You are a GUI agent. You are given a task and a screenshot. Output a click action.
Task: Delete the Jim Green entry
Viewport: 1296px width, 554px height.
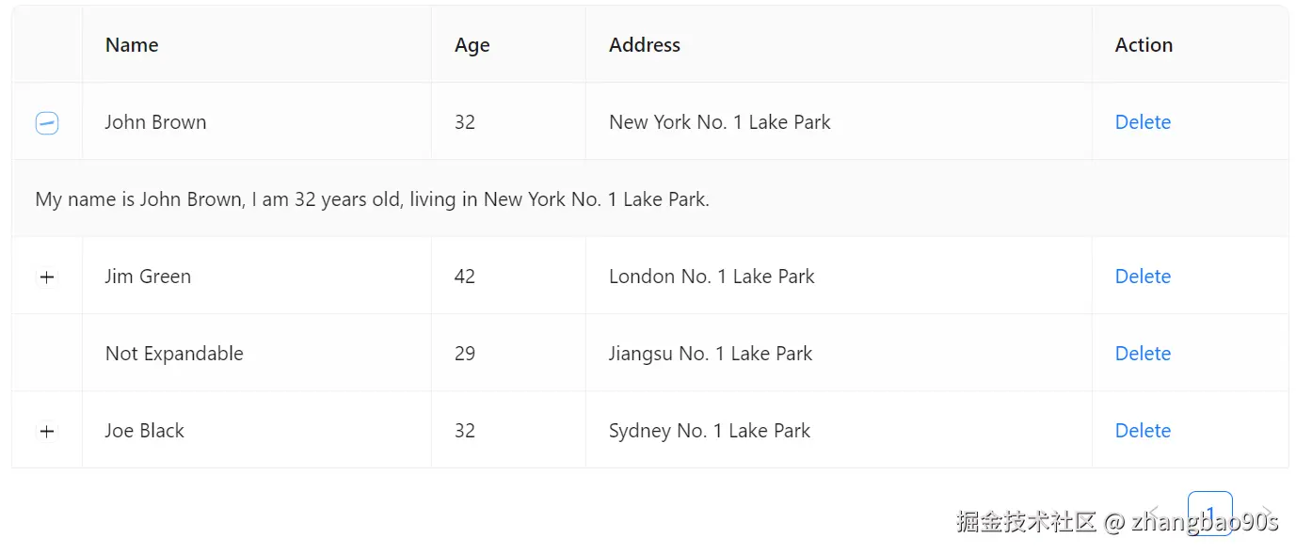tap(1143, 277)
